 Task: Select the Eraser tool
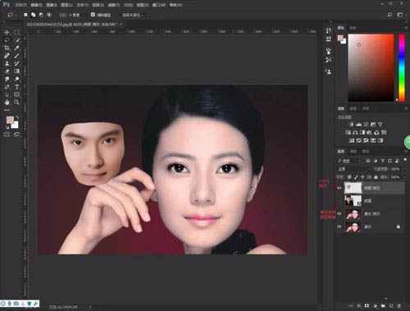tap(7, 71)
